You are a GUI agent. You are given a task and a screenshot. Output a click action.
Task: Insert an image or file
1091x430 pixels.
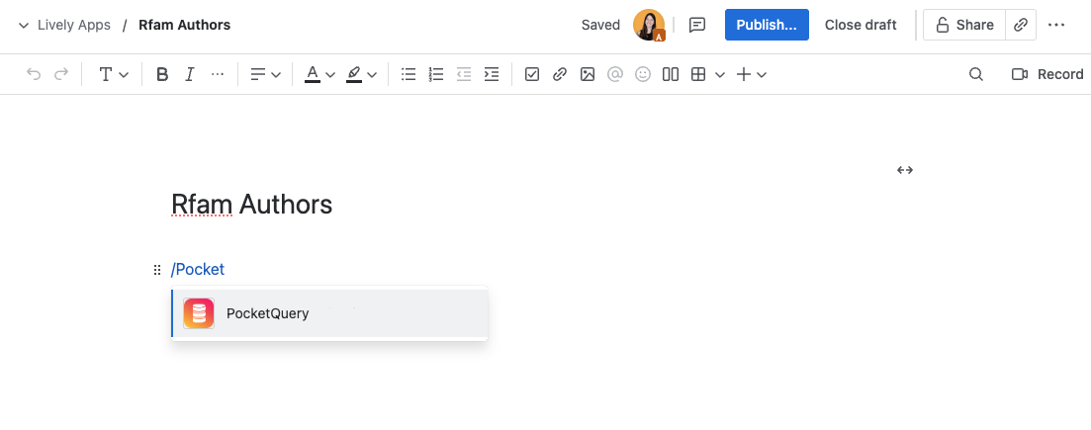(x=588, y=74)
